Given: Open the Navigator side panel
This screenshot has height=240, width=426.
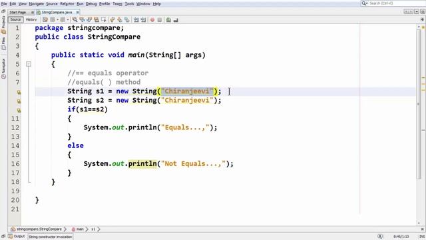Looking at the screenshot, I should (x=3, y=69).
